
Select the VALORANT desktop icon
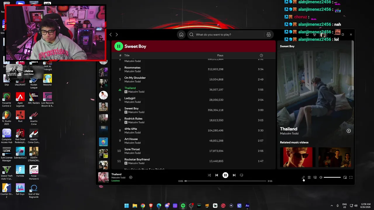(20, 80)
